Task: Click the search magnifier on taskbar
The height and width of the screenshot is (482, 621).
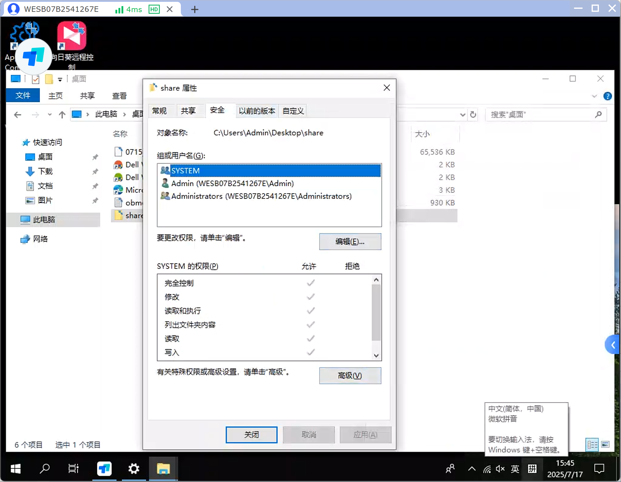Action: pyautogui.click(x=45, y=469)
